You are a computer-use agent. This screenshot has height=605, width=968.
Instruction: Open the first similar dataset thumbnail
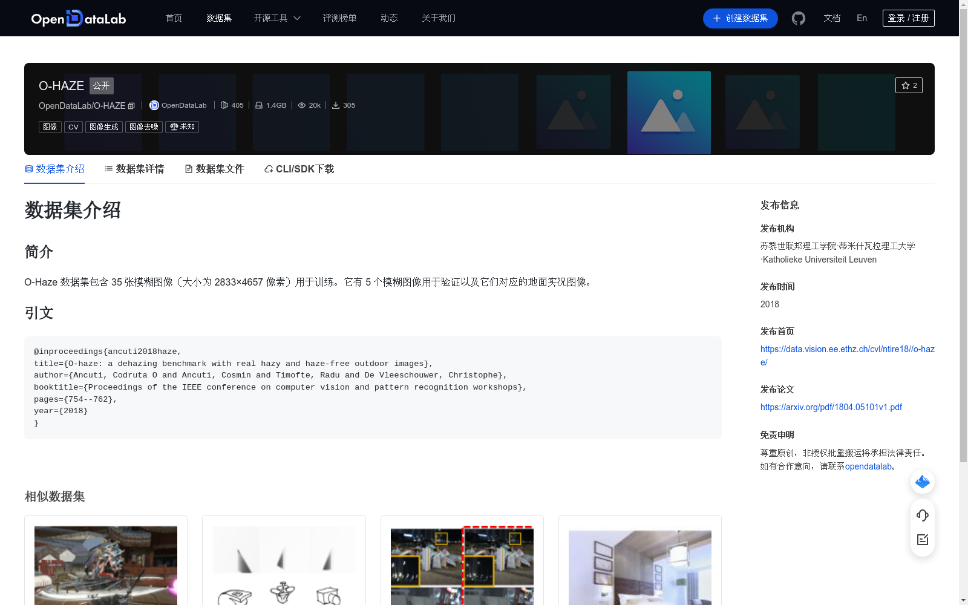[x=106, y=565]
